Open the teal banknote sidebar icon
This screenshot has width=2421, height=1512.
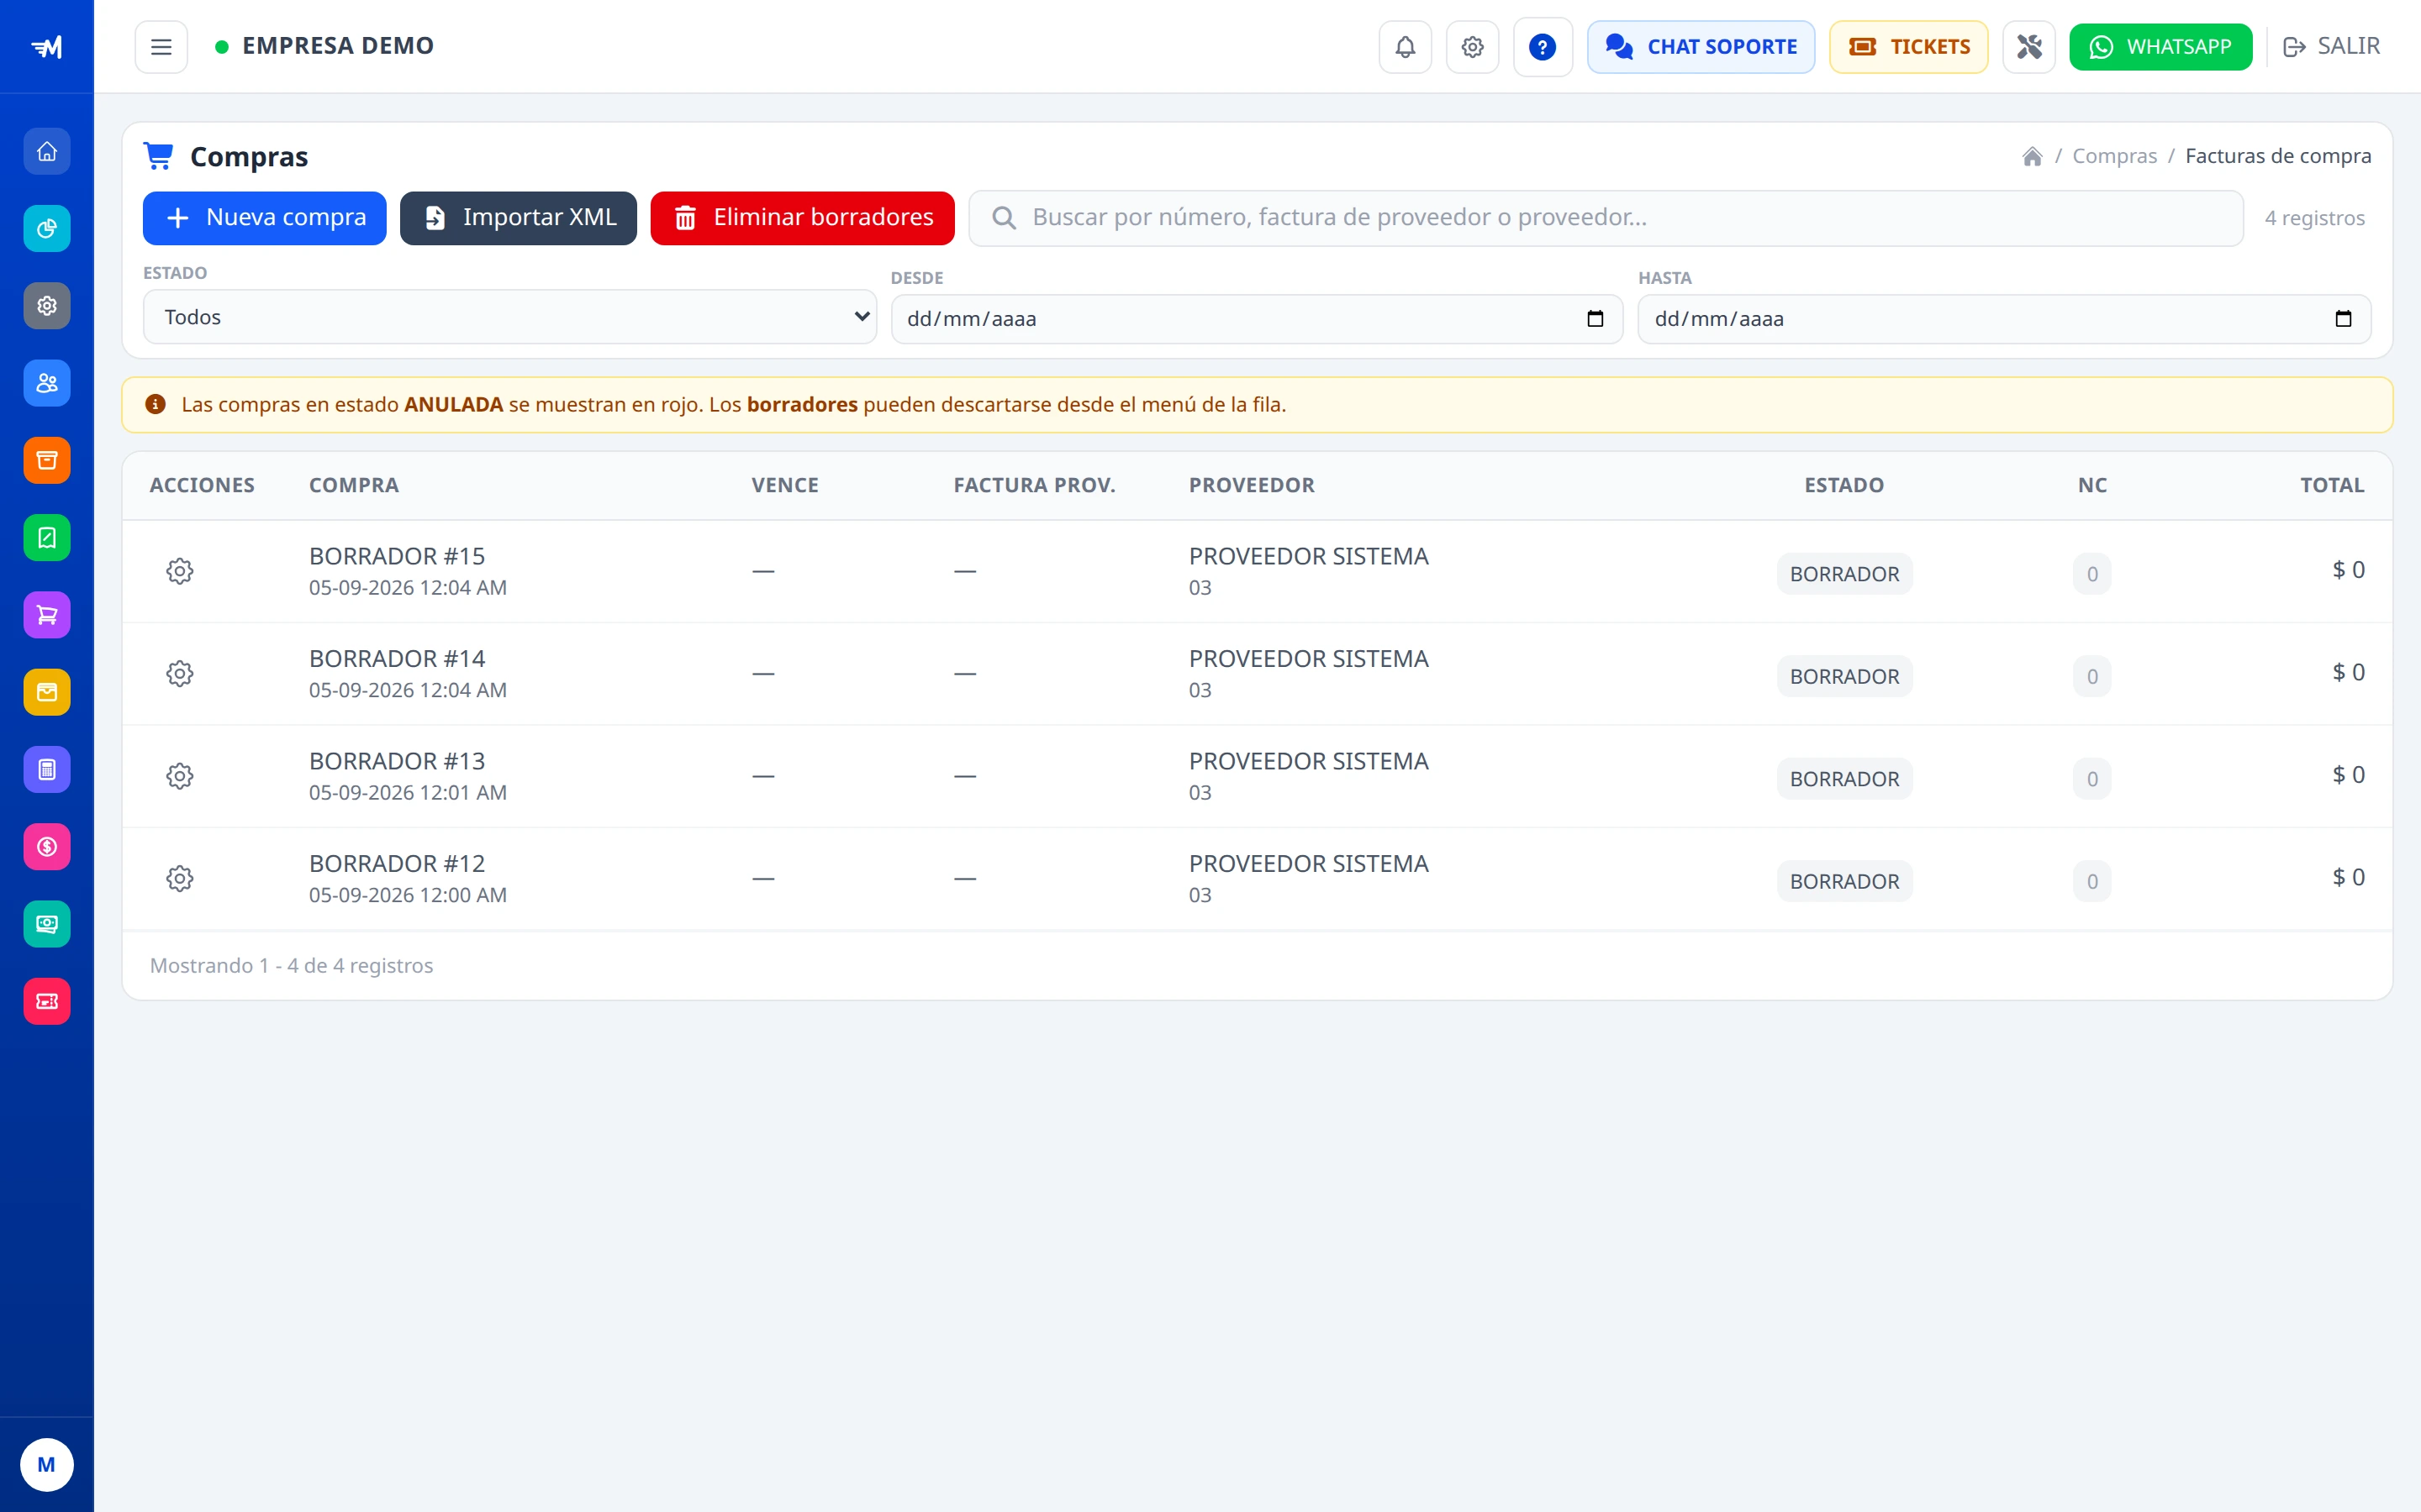47,924
